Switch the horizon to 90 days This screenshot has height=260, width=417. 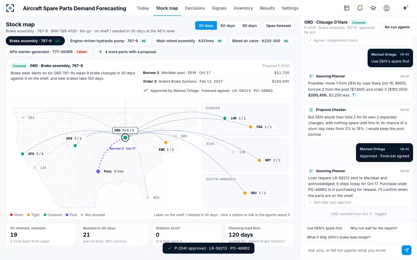pyautogui.click(x=250, y=26)
